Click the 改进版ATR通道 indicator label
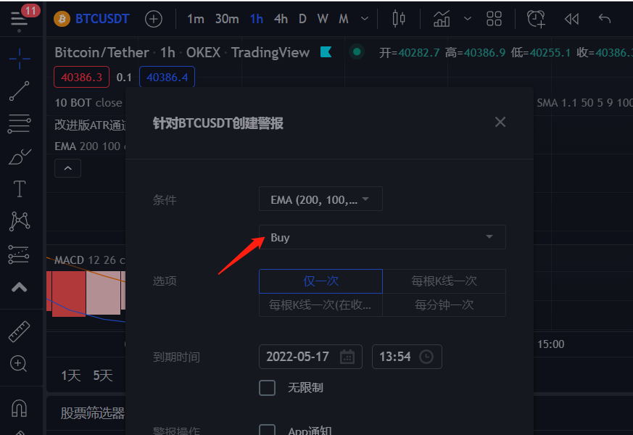 coord(91,125)
